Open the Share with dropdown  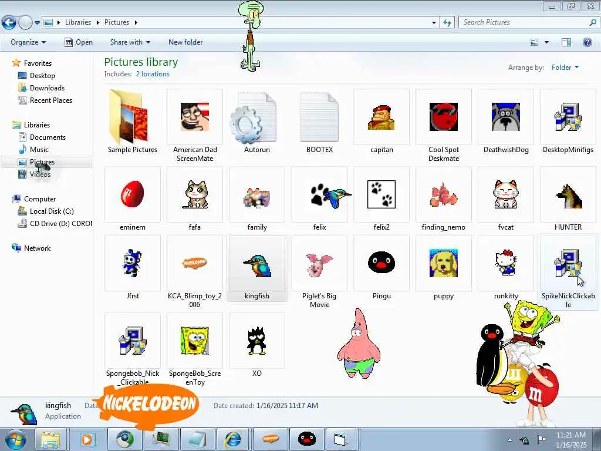pos(130,42)
